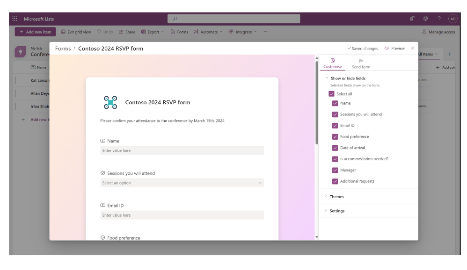Screen dimensions: 467x270
Task: Uncheck Additional requests checkbox
Action: (335, 181)
